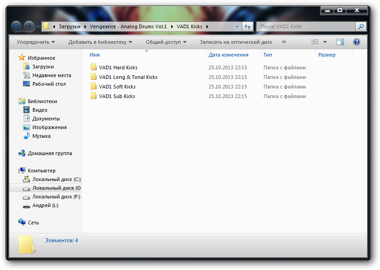Show hidden toolbar commands chevron

point(284,42)
